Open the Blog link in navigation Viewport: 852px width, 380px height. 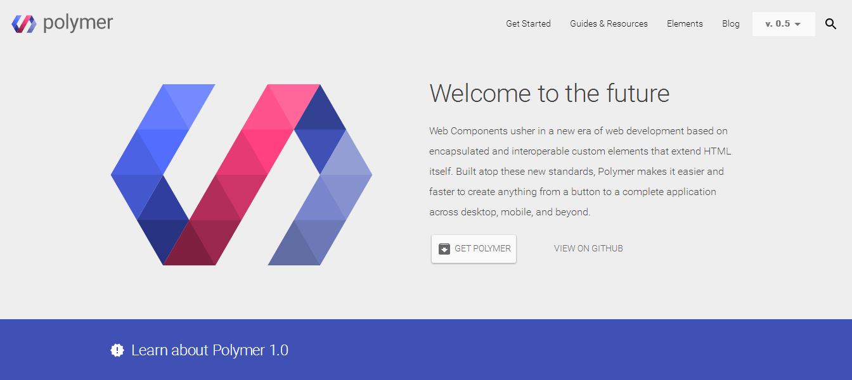click(x=730, y=23)
